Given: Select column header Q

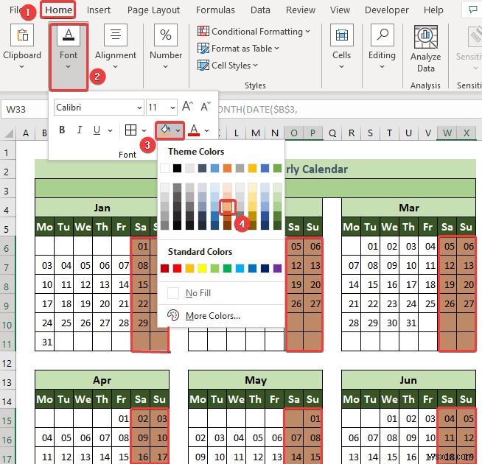Looking at the screenshot, I should point(332,133).
